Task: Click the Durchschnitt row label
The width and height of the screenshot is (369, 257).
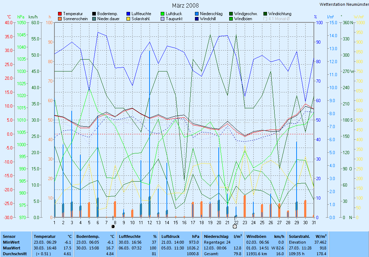Action: (15, 254)
